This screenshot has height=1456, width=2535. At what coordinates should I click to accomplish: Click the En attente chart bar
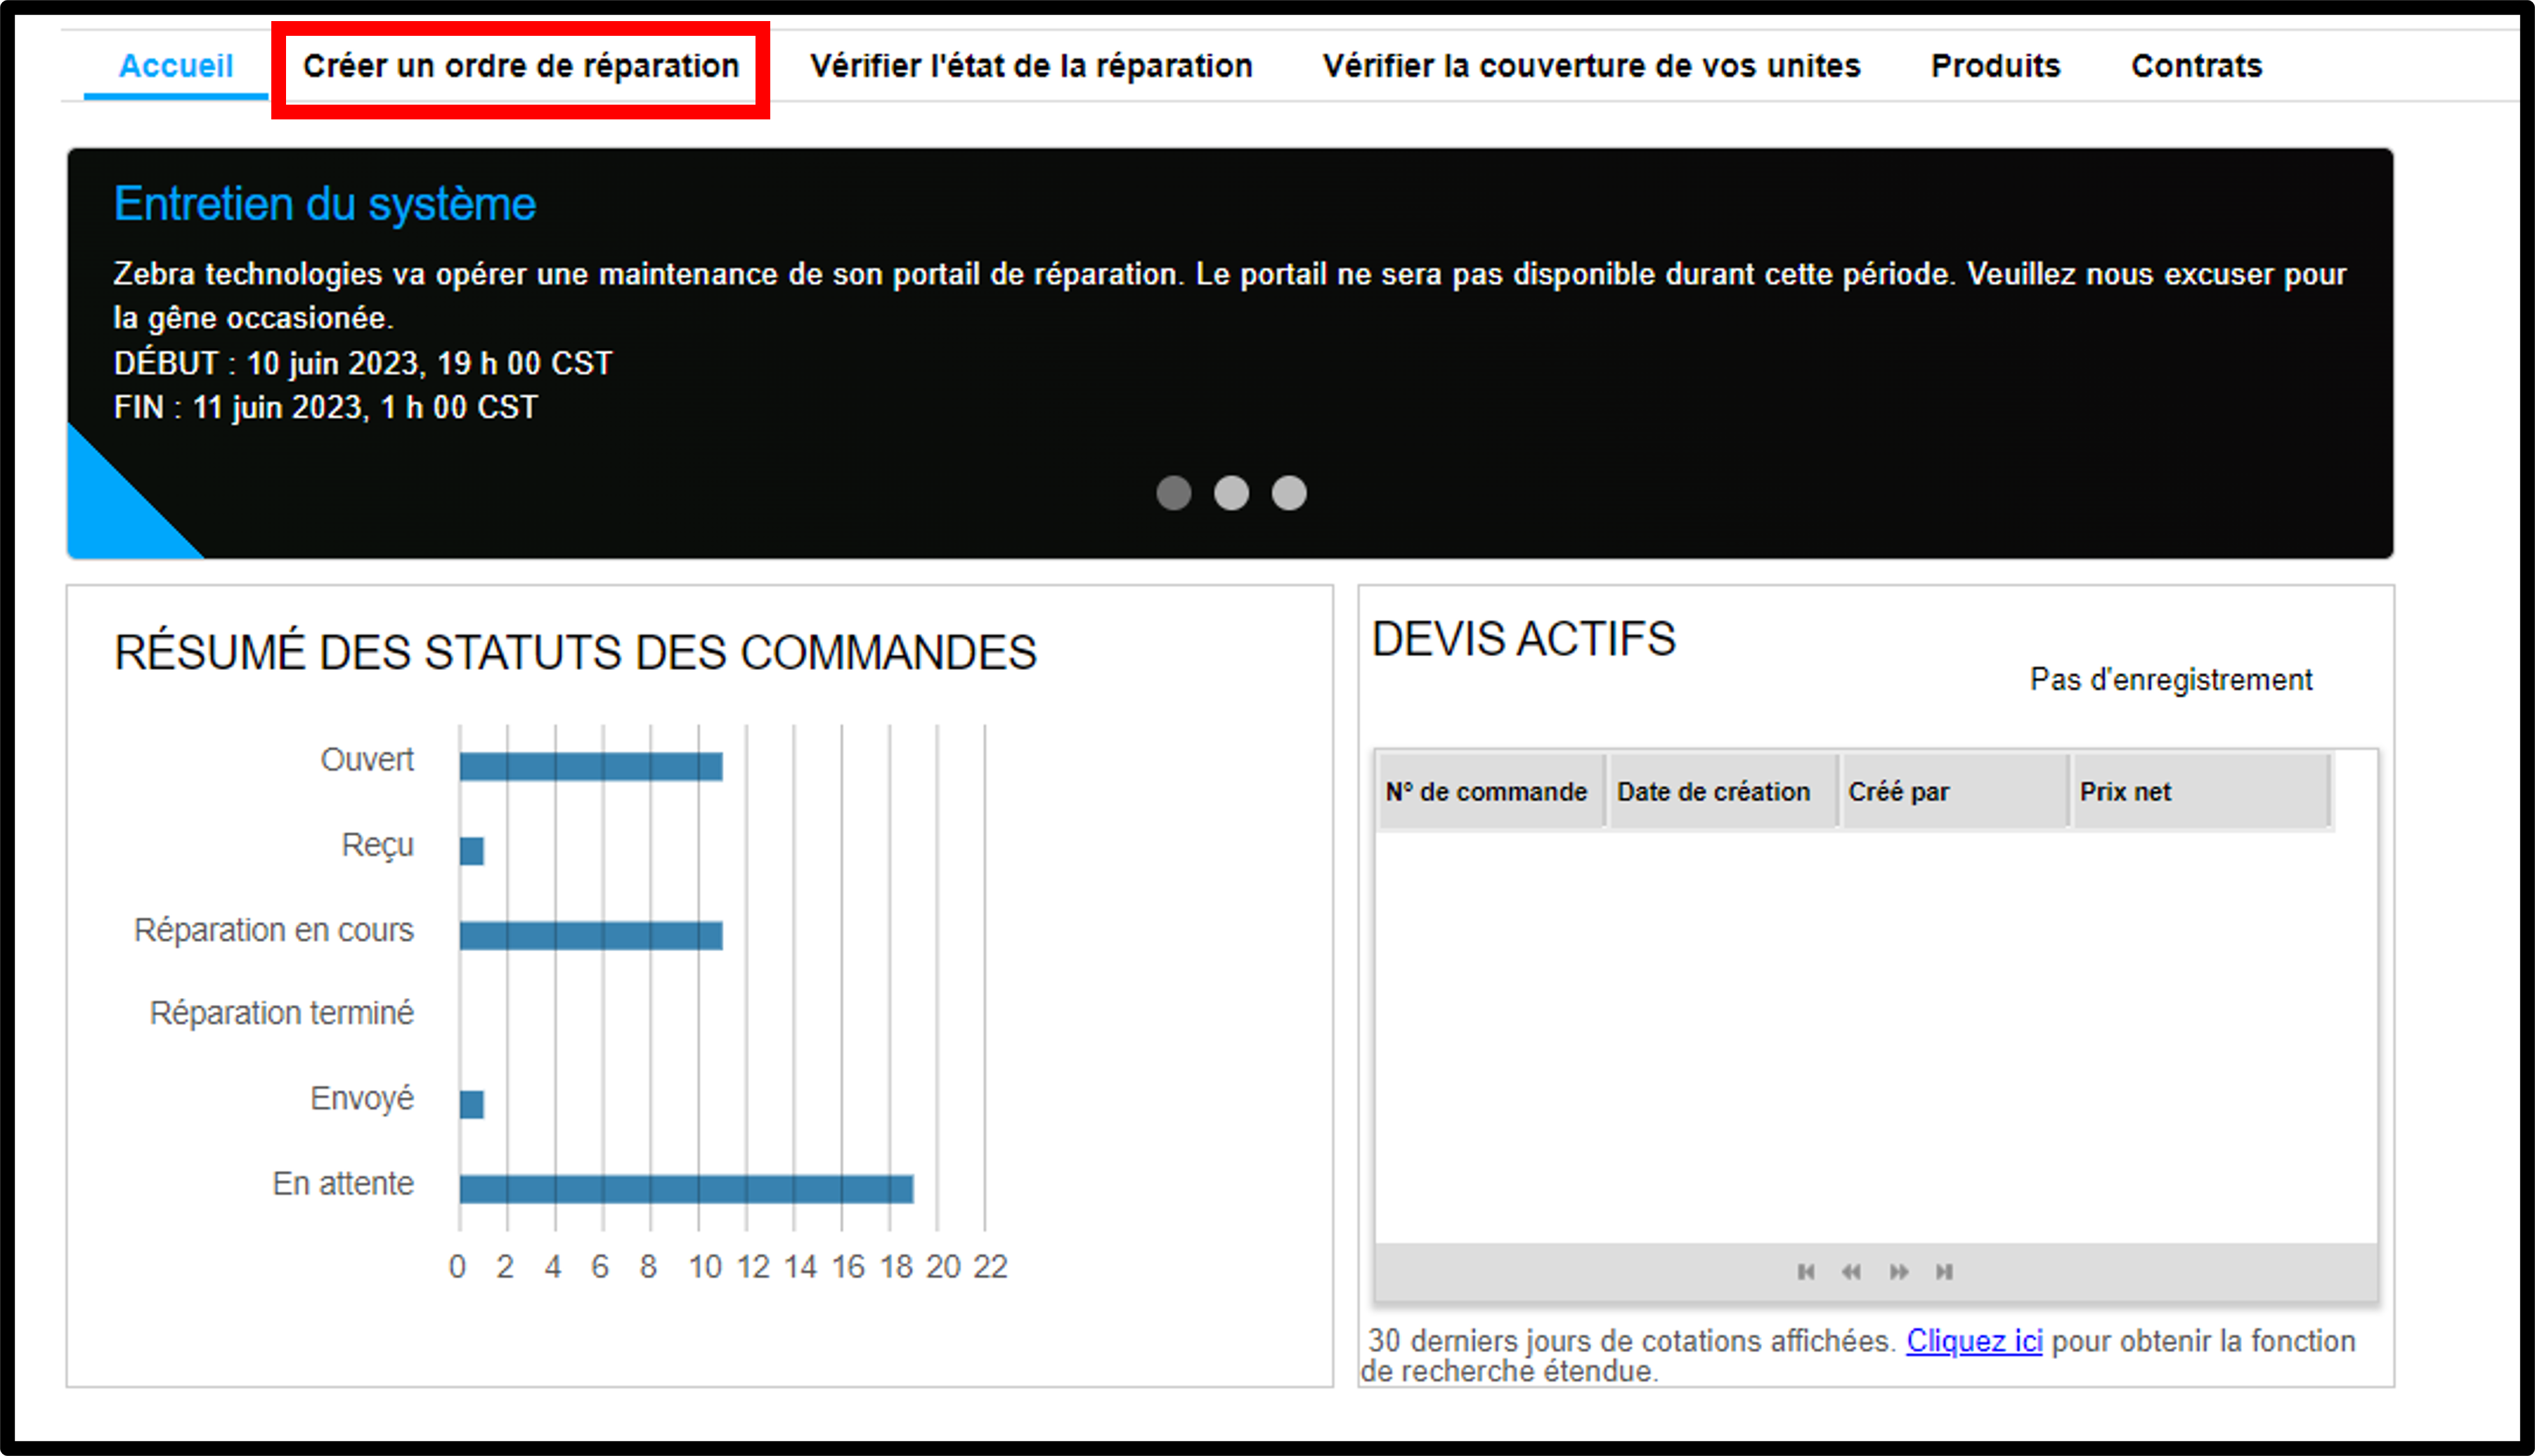click(x=686, y=1189)
